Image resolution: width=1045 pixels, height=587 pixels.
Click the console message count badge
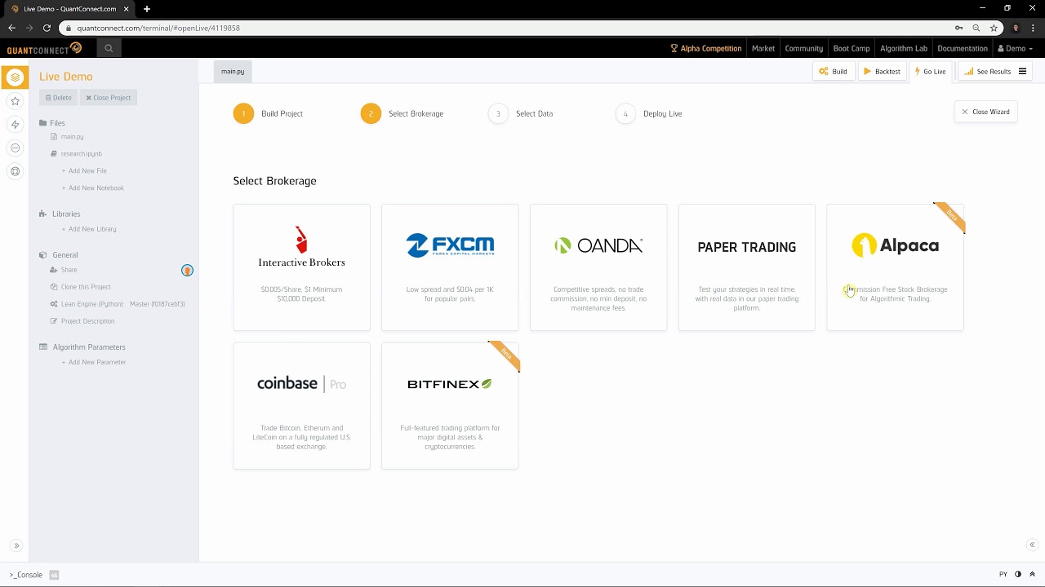[54, 575]
